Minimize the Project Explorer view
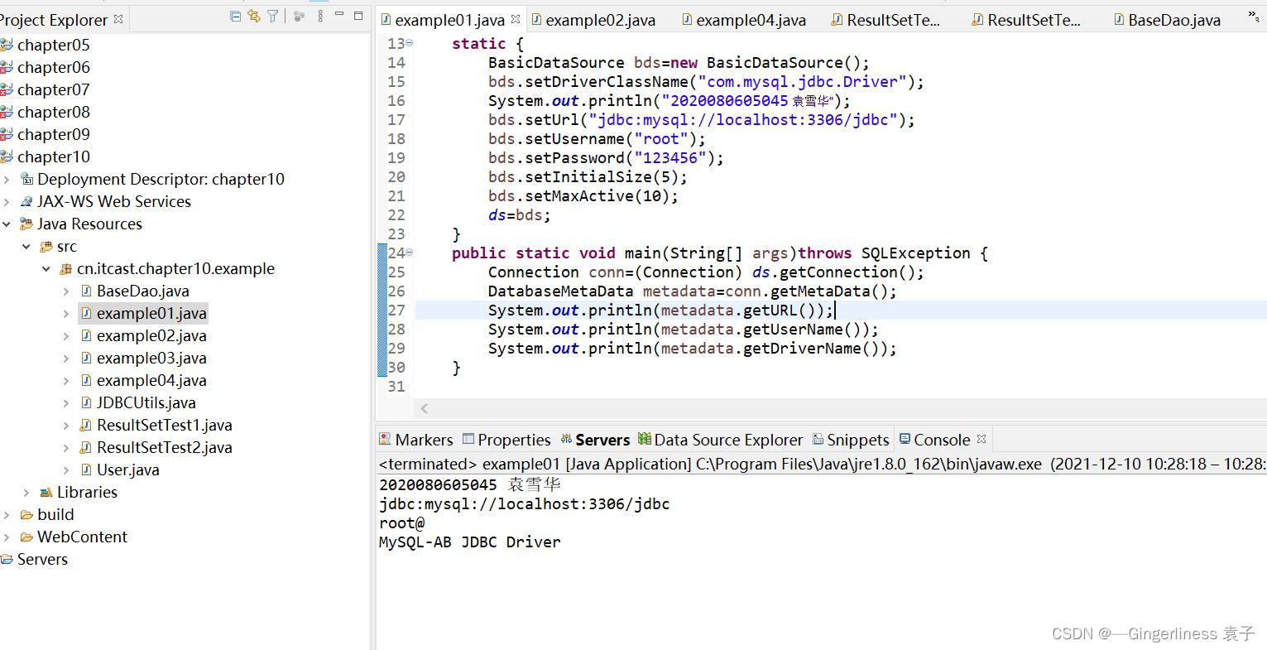The image size is (1267, 650). coord(339,15)
